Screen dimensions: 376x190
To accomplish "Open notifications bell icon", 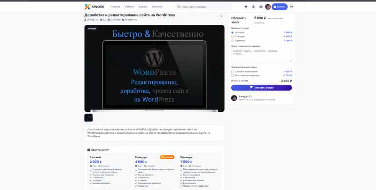I will click(x=253, y=7).
